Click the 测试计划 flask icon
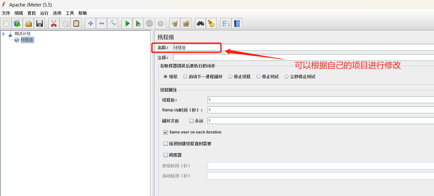The width and height of the screenshot is (434, 196). point(10,34)
